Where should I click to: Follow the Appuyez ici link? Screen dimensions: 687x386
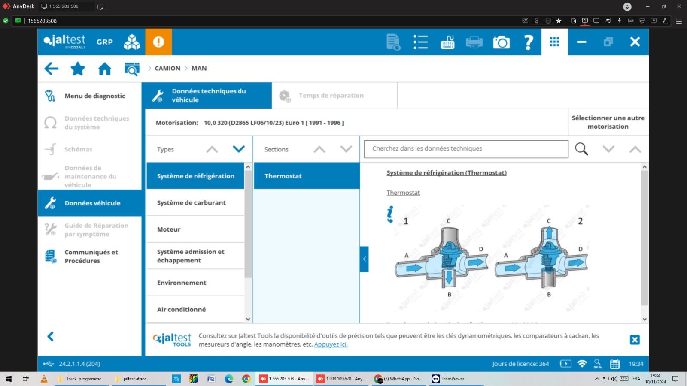[x=331, y=344]
